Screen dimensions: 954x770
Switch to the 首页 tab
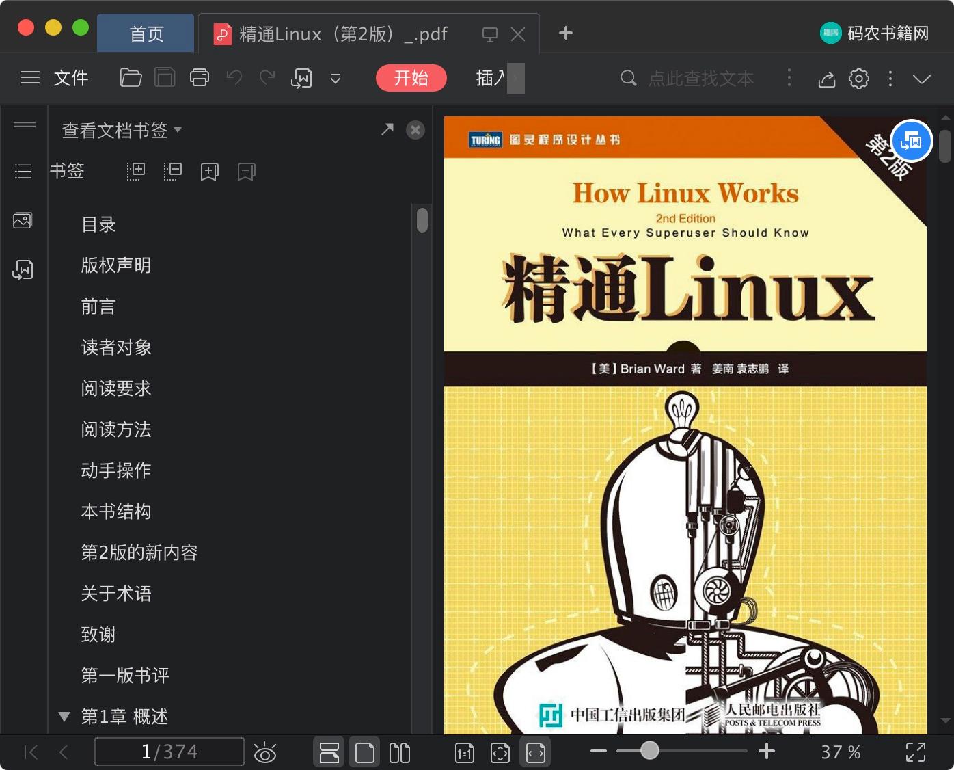click(x=146, y=34)
